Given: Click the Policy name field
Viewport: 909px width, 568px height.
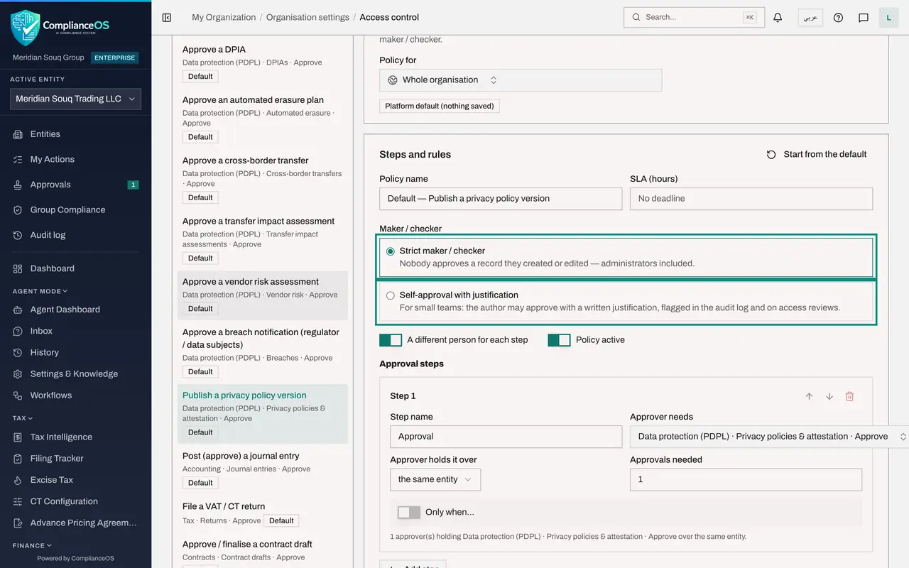Looking at the screenshot, I should tap(501, 199).
